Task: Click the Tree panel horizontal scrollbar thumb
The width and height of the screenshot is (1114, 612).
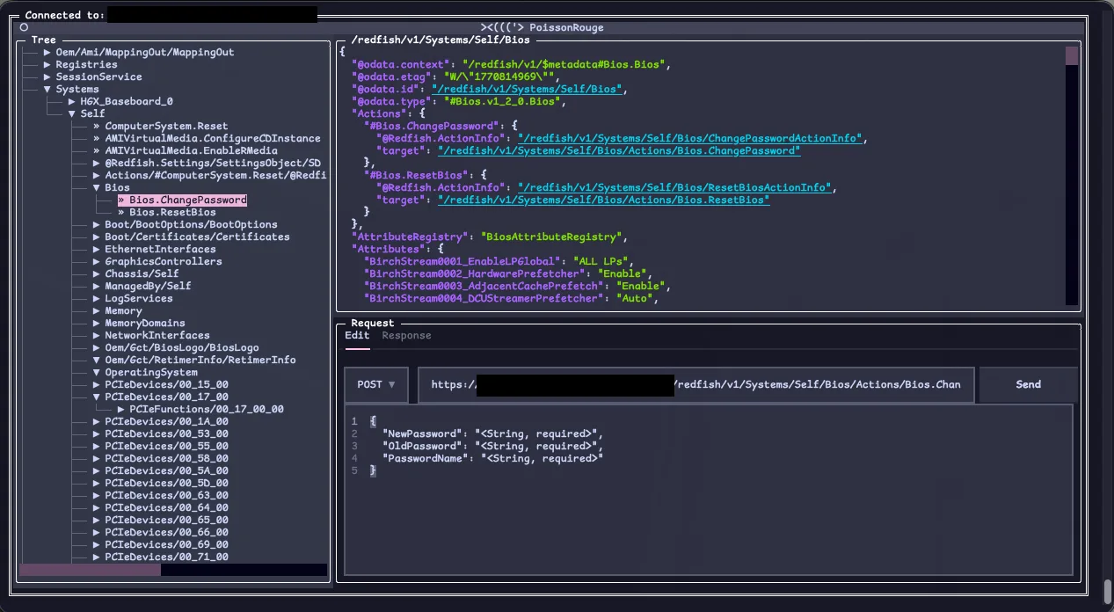Action: pos(90,570)
